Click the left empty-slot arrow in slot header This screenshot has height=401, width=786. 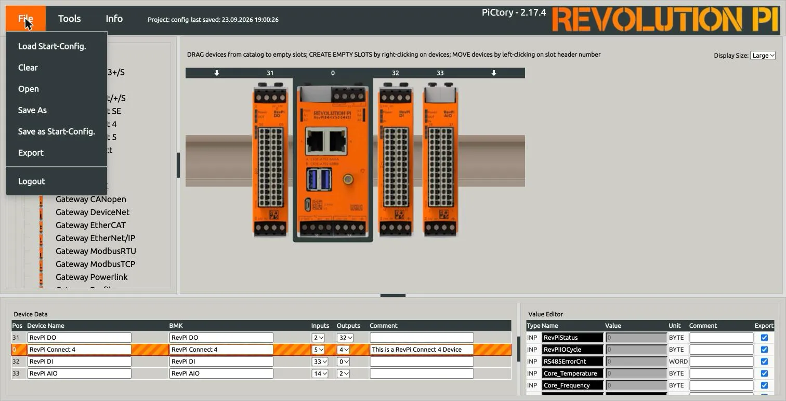point(217,73)
